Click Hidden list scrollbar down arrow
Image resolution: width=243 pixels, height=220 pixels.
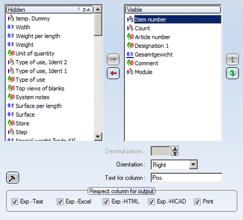pyautogui.click(x=98, y=137)
